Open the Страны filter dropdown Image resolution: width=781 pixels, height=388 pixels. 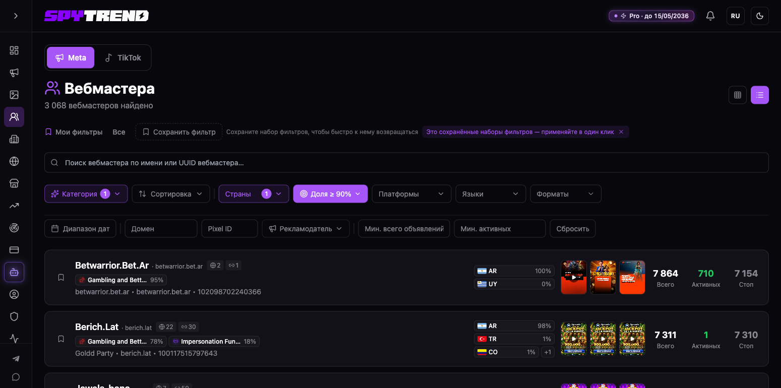(254, 194)
